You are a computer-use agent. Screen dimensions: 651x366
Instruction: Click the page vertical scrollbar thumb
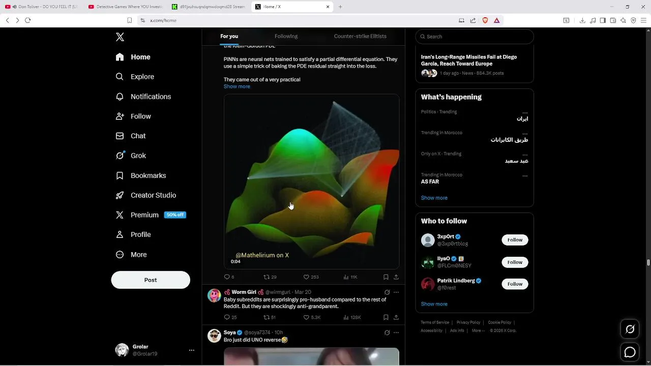[x=648, y=262]
